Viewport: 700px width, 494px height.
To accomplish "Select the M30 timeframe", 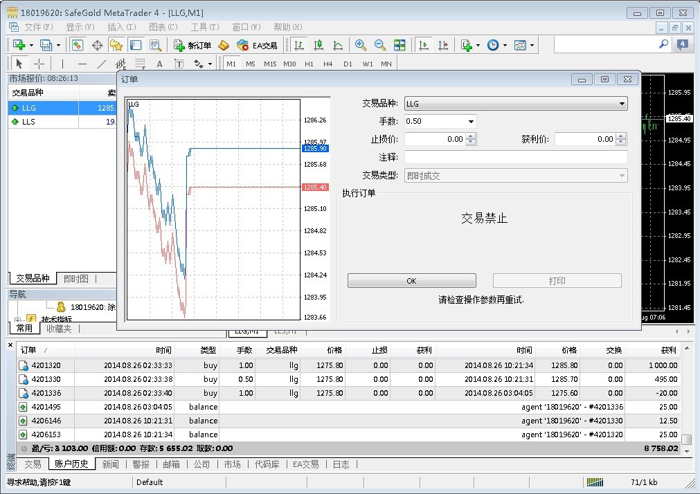I will pyautogui.click(x=289, y=64).
